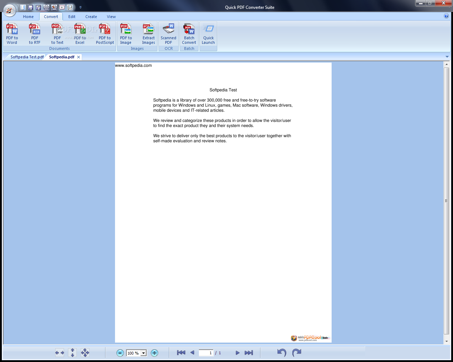Click the current page number field

click(206, 353)
